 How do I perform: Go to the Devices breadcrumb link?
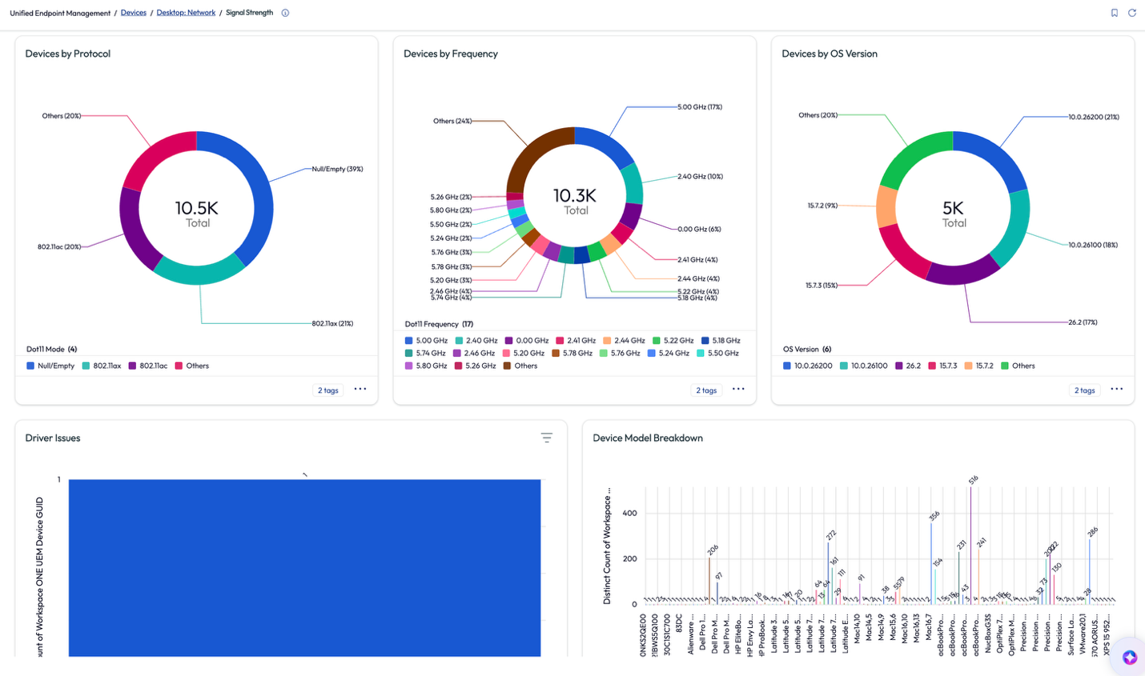[x=134, y=13]
